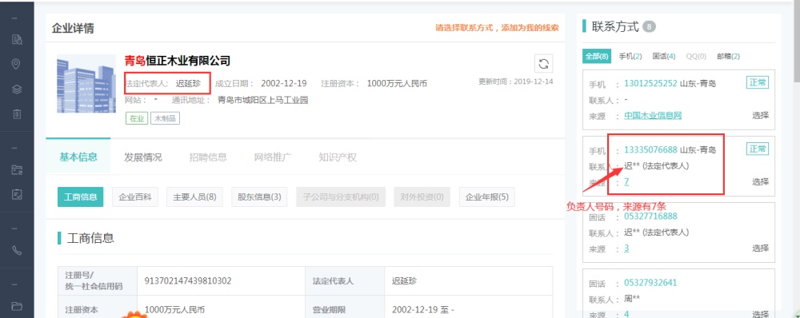Viewport: 800px width, 318px height.
Task: Switch to the 发展情况 tab
Action: click(143, 157)
